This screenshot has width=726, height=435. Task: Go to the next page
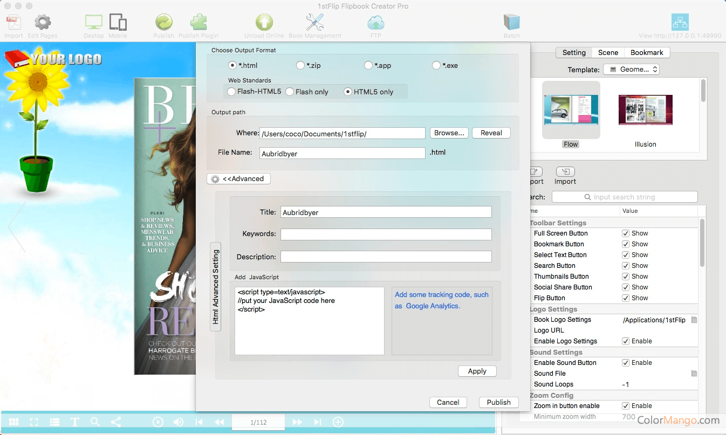pyautogui.click(x=297, y=422)
